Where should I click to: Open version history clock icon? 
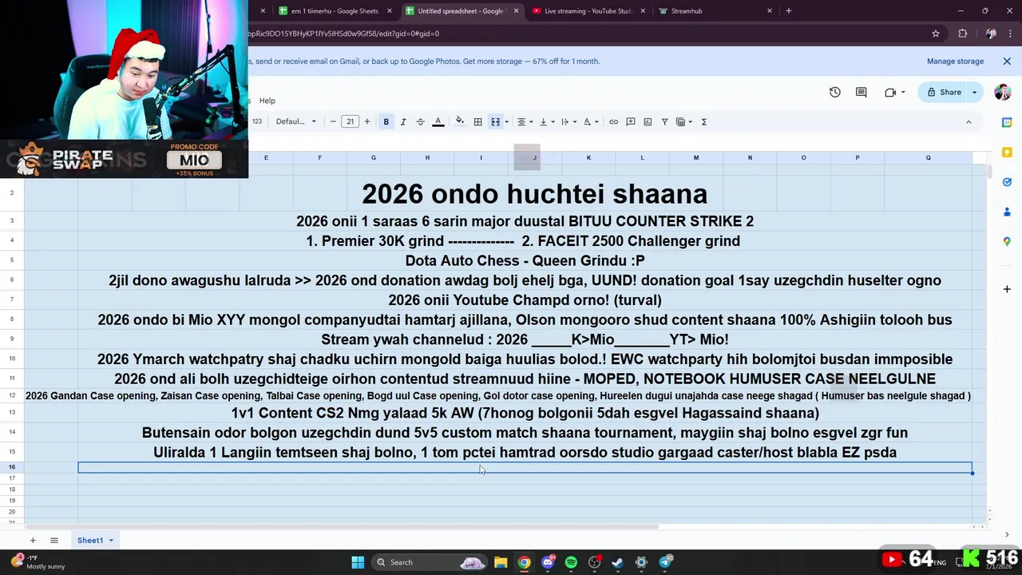click(x=834, y=92)
